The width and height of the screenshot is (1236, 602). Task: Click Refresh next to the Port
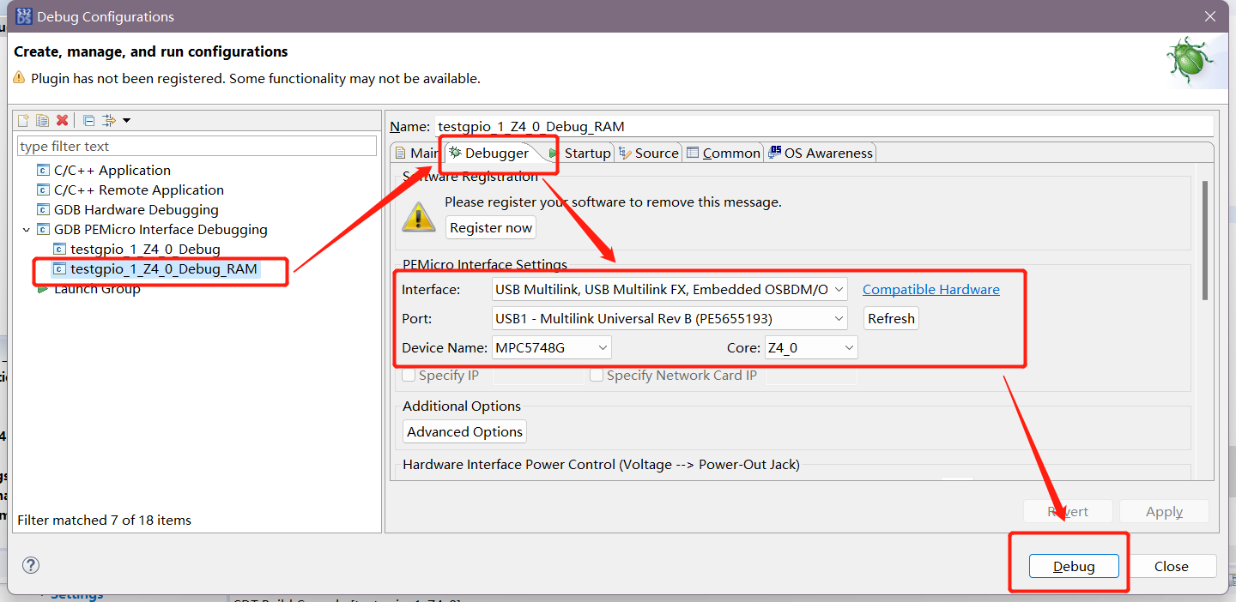pos(891,318)
